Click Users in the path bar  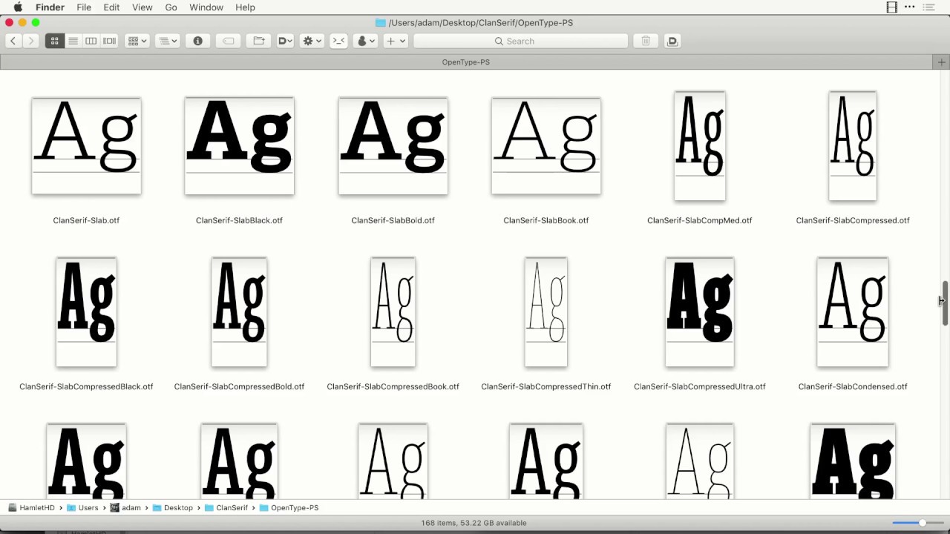82,508
